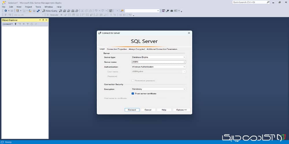Open the View menu
Screen dimensions: 289x144
click(19, 7)
